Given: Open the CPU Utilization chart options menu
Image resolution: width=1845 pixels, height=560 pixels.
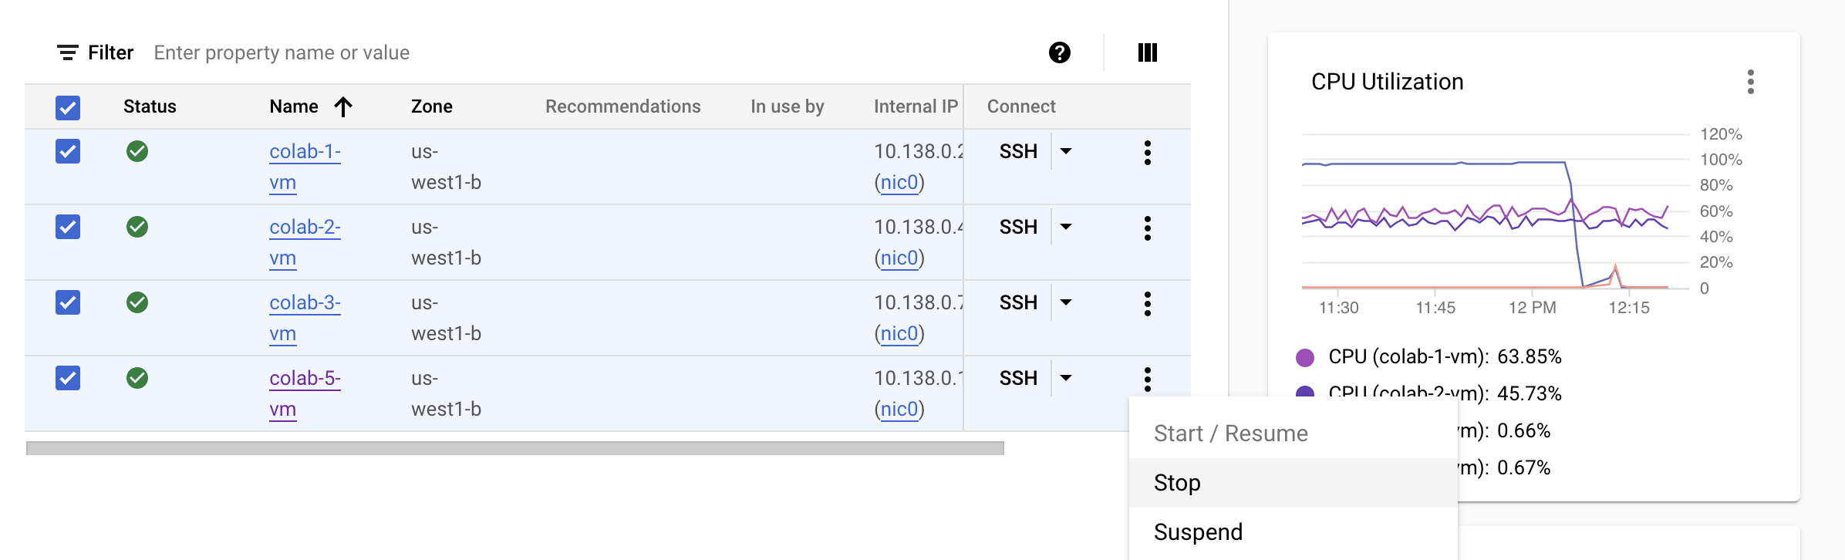Looking at the screenshot, I should coord(1751,82).
